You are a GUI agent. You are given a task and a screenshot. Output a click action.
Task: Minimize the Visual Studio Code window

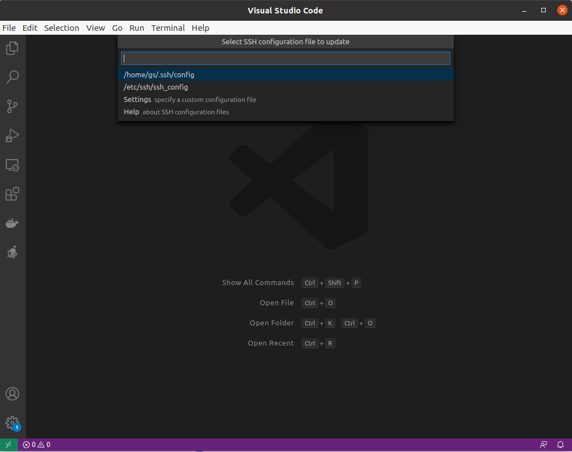pos(524,10)
